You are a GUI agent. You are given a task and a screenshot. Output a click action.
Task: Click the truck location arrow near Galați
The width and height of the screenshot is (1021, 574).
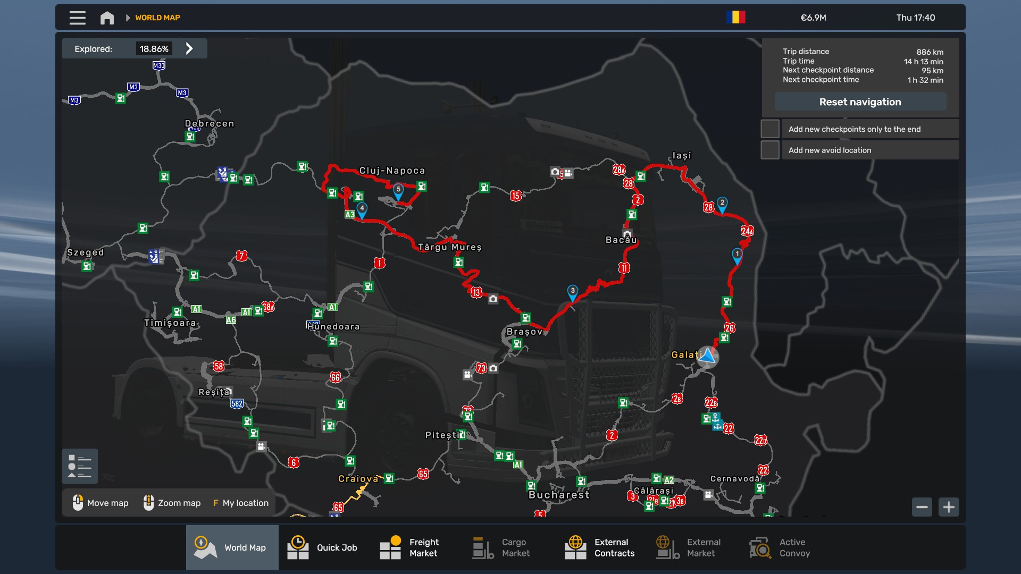click(708, 356)
